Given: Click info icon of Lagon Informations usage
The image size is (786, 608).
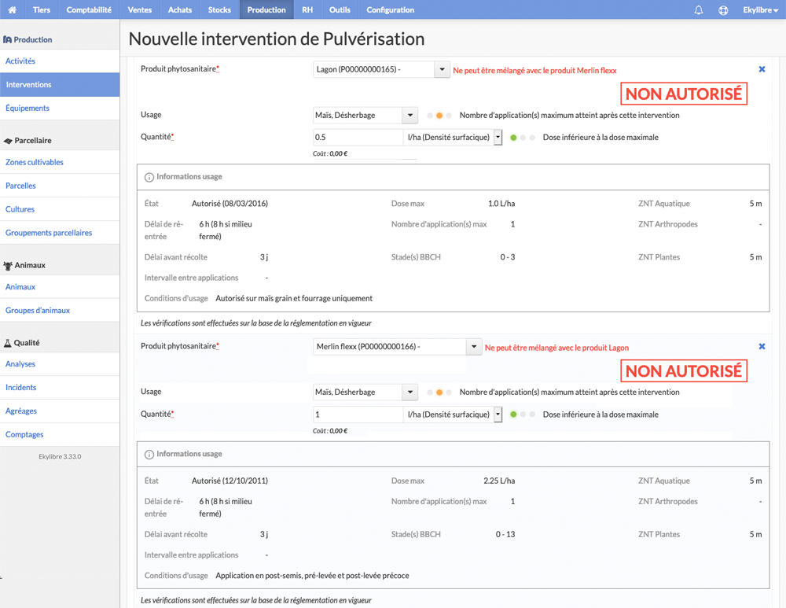Looking at the screenshot, I should [x=149, y=177].
